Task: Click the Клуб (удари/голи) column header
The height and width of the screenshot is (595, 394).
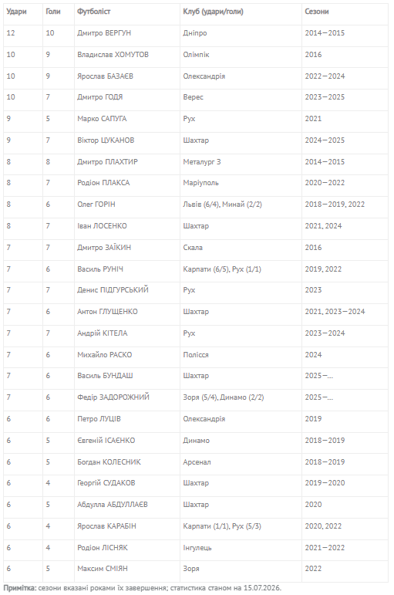Action: click(x=213, y=12)
